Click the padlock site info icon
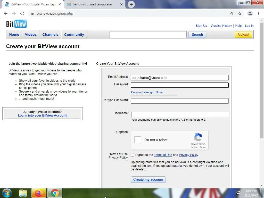The image size is (264, 198). [x=32, y=13]
